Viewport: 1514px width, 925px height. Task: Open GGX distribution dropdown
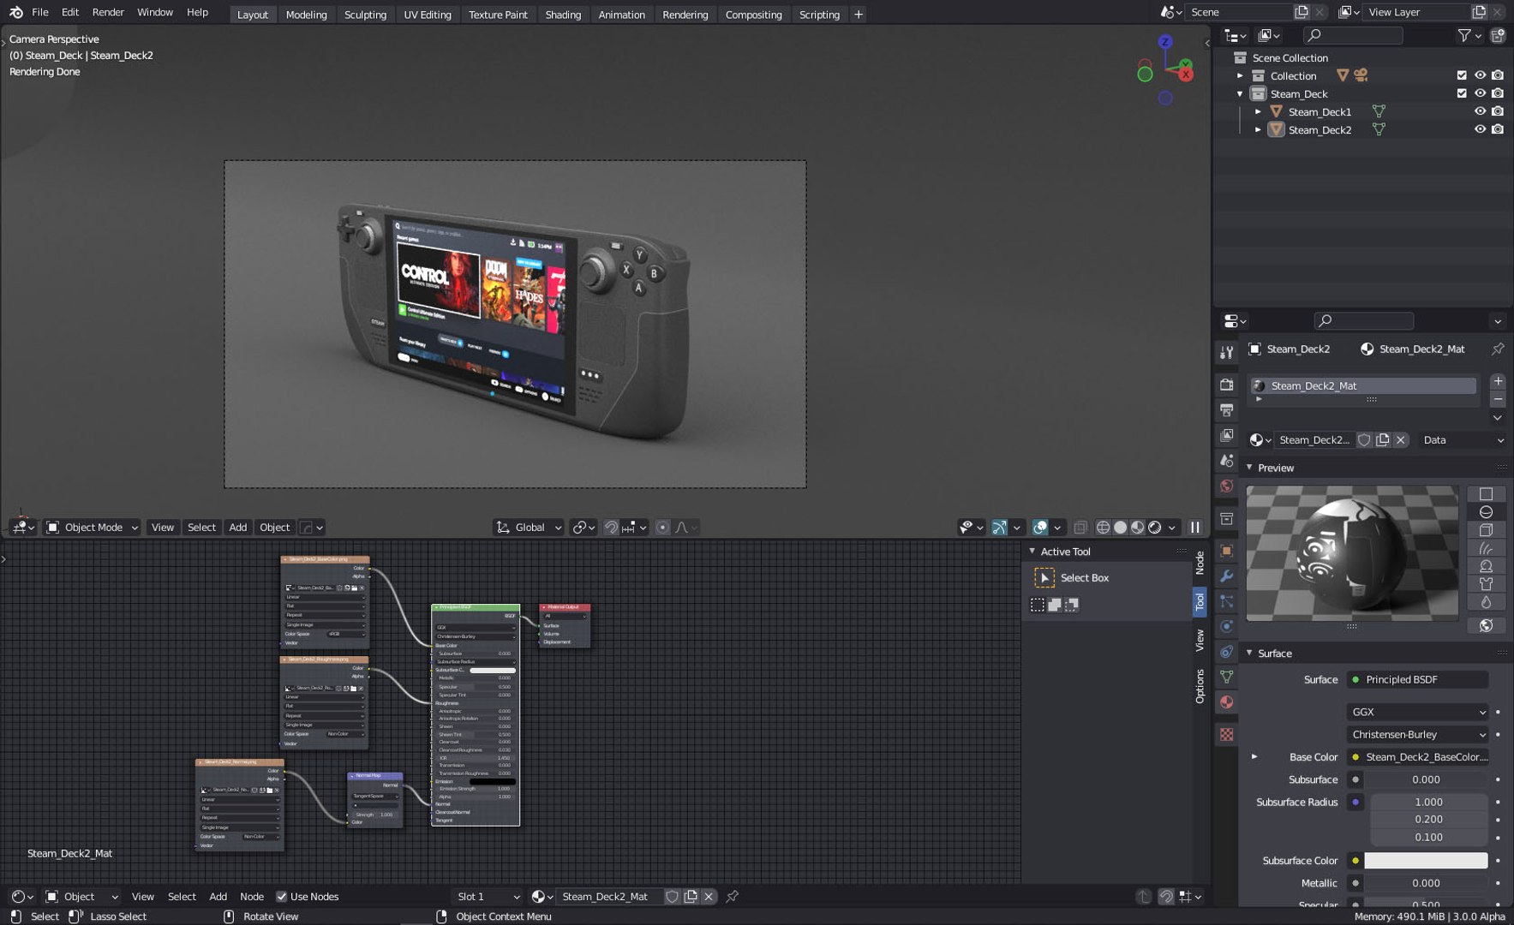(1417, 712)
